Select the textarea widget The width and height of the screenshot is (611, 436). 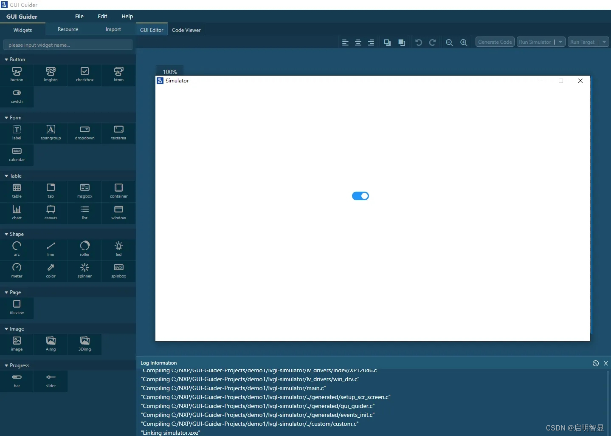point(118,133)
